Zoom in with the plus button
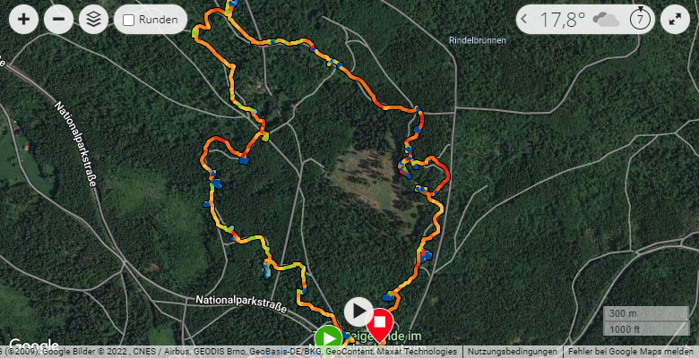This screenshot has width=699, height=358. (x=23, y=19)
